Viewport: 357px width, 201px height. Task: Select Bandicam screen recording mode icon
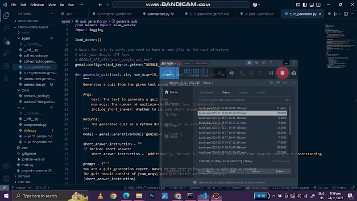point(168,73)
